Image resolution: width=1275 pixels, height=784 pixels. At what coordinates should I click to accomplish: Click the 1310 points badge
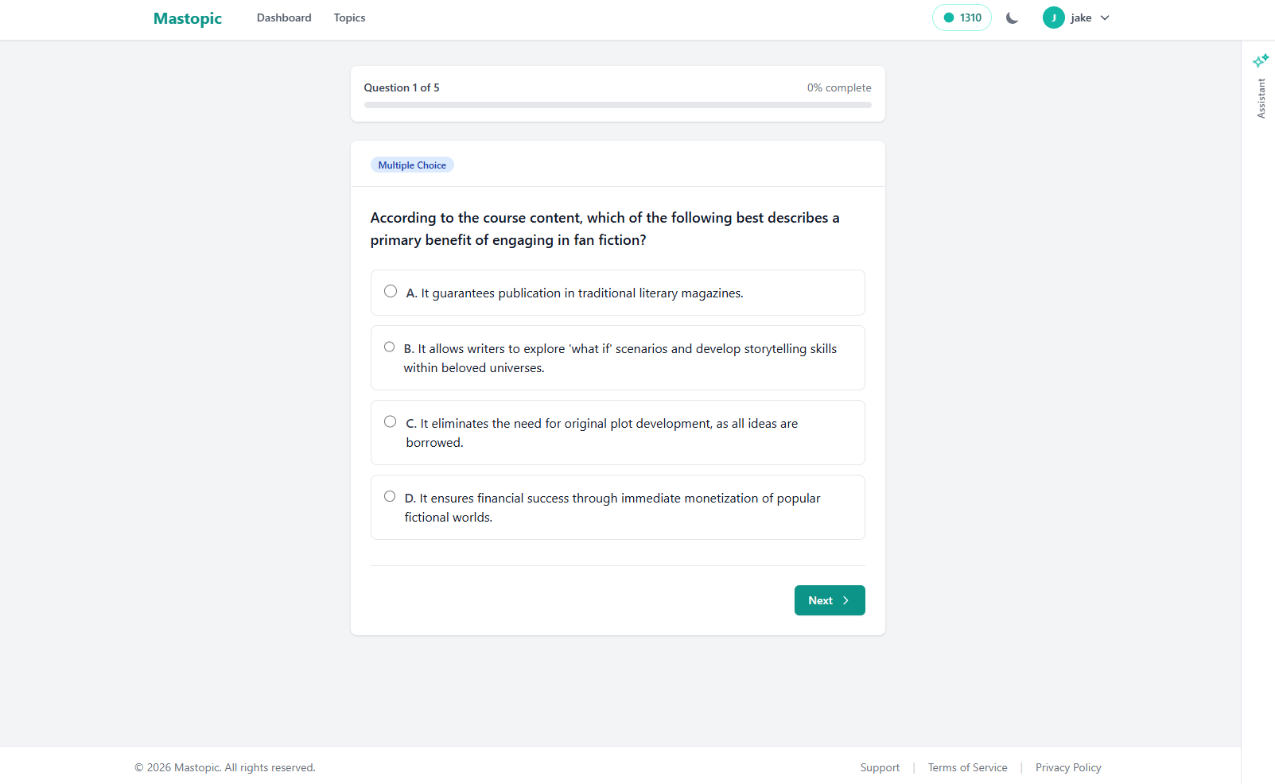pyautogui.click(x=961, y=17)
